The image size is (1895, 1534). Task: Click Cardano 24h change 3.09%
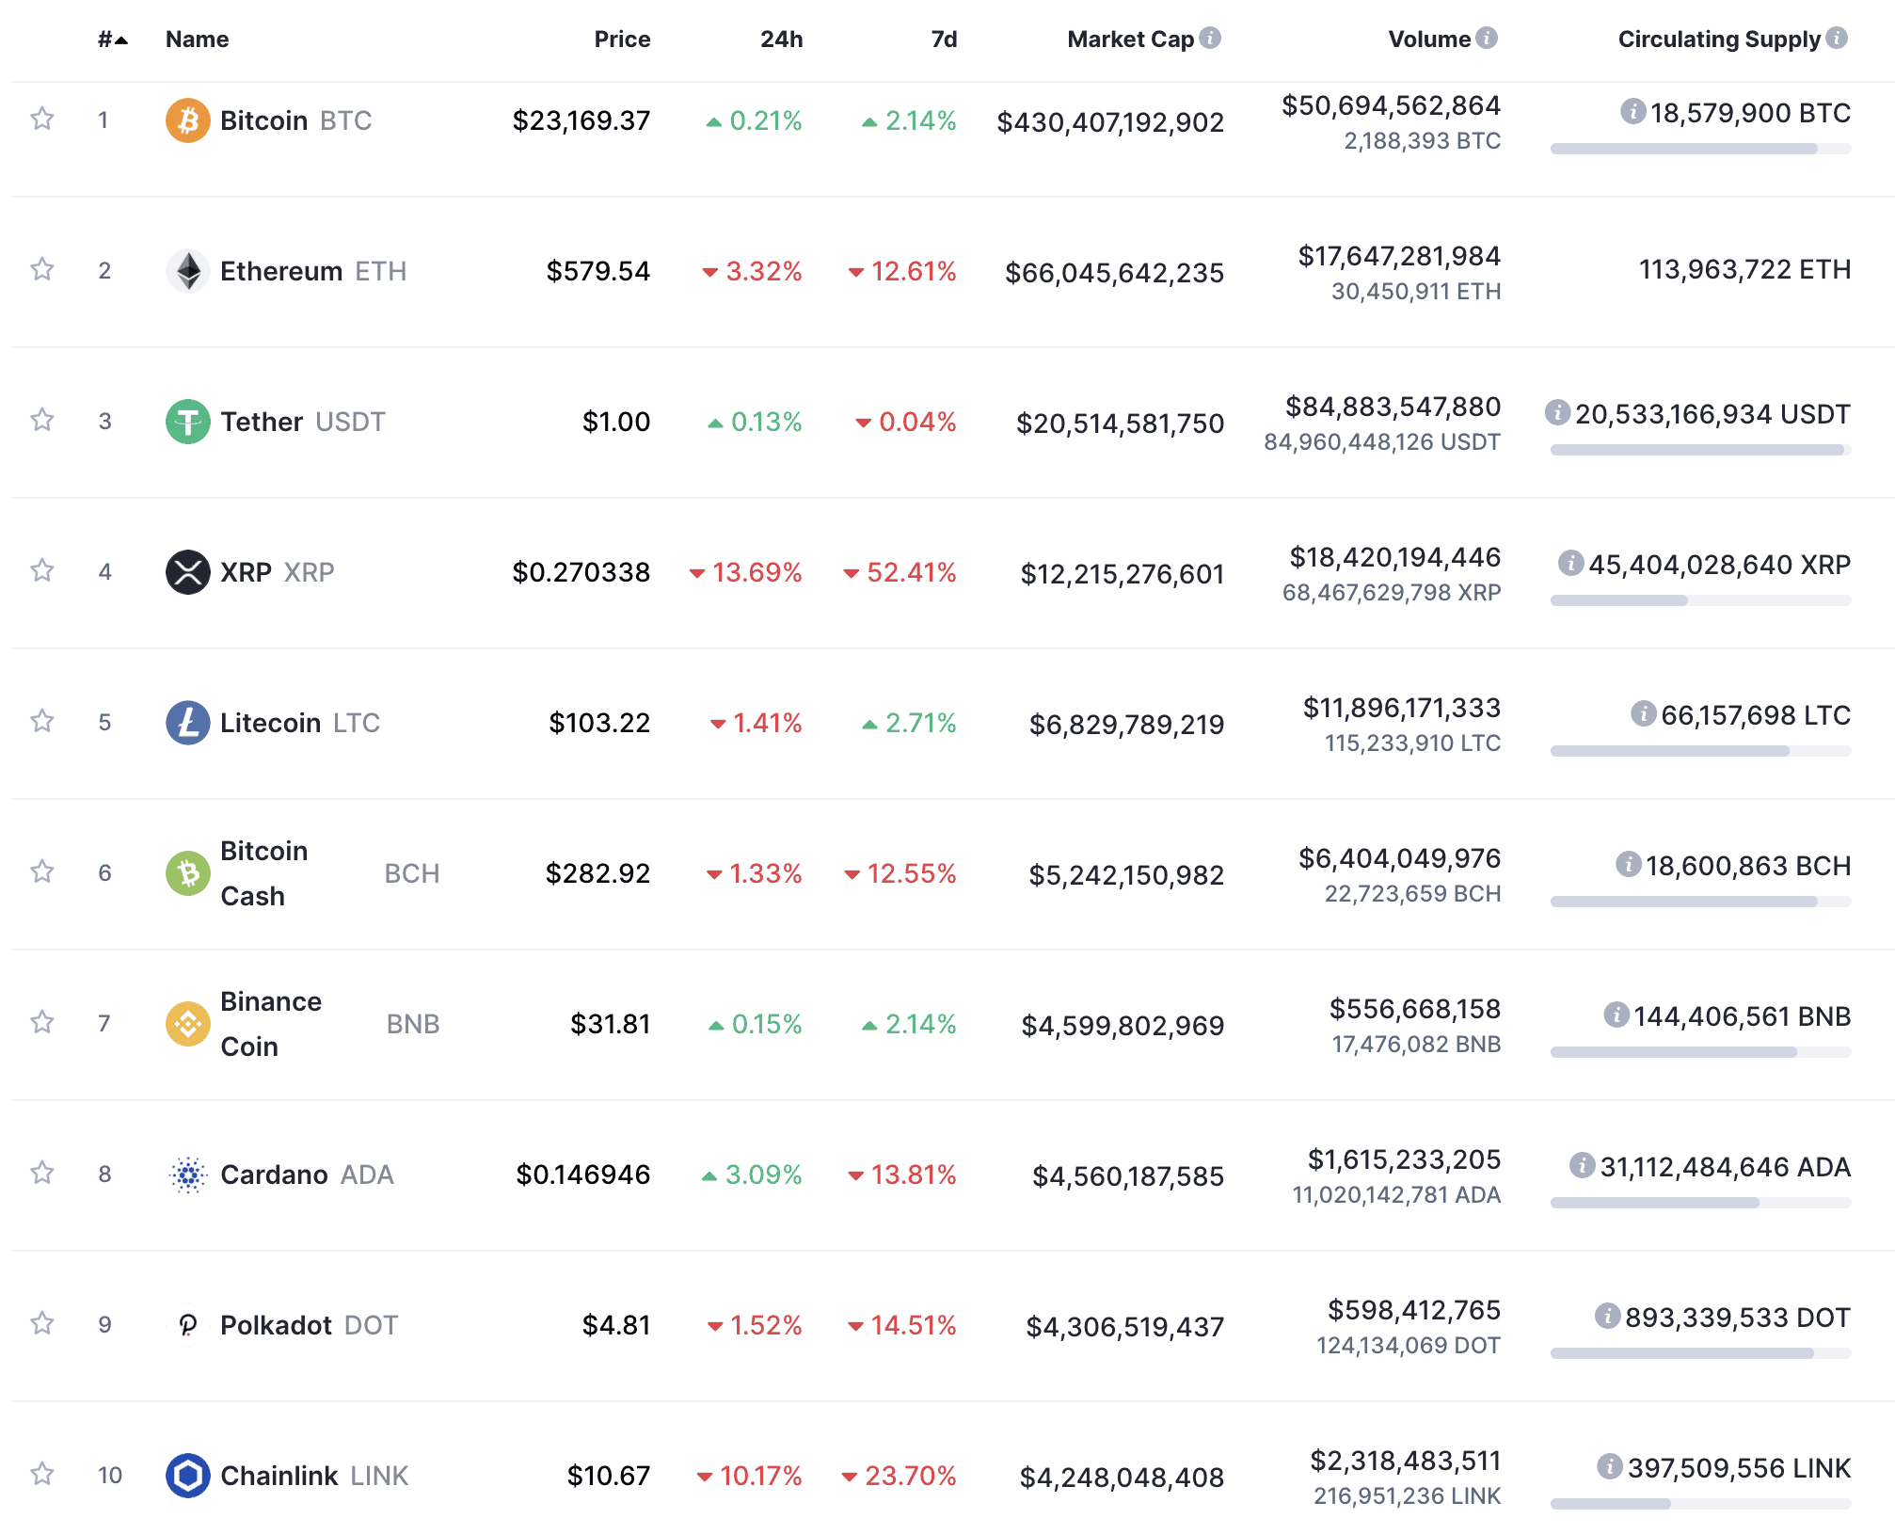[752, 1174]
